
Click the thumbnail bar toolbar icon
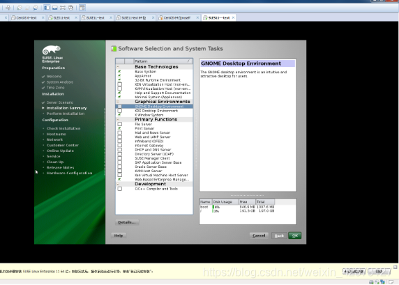pyautogui.click(x=54, y=8)
